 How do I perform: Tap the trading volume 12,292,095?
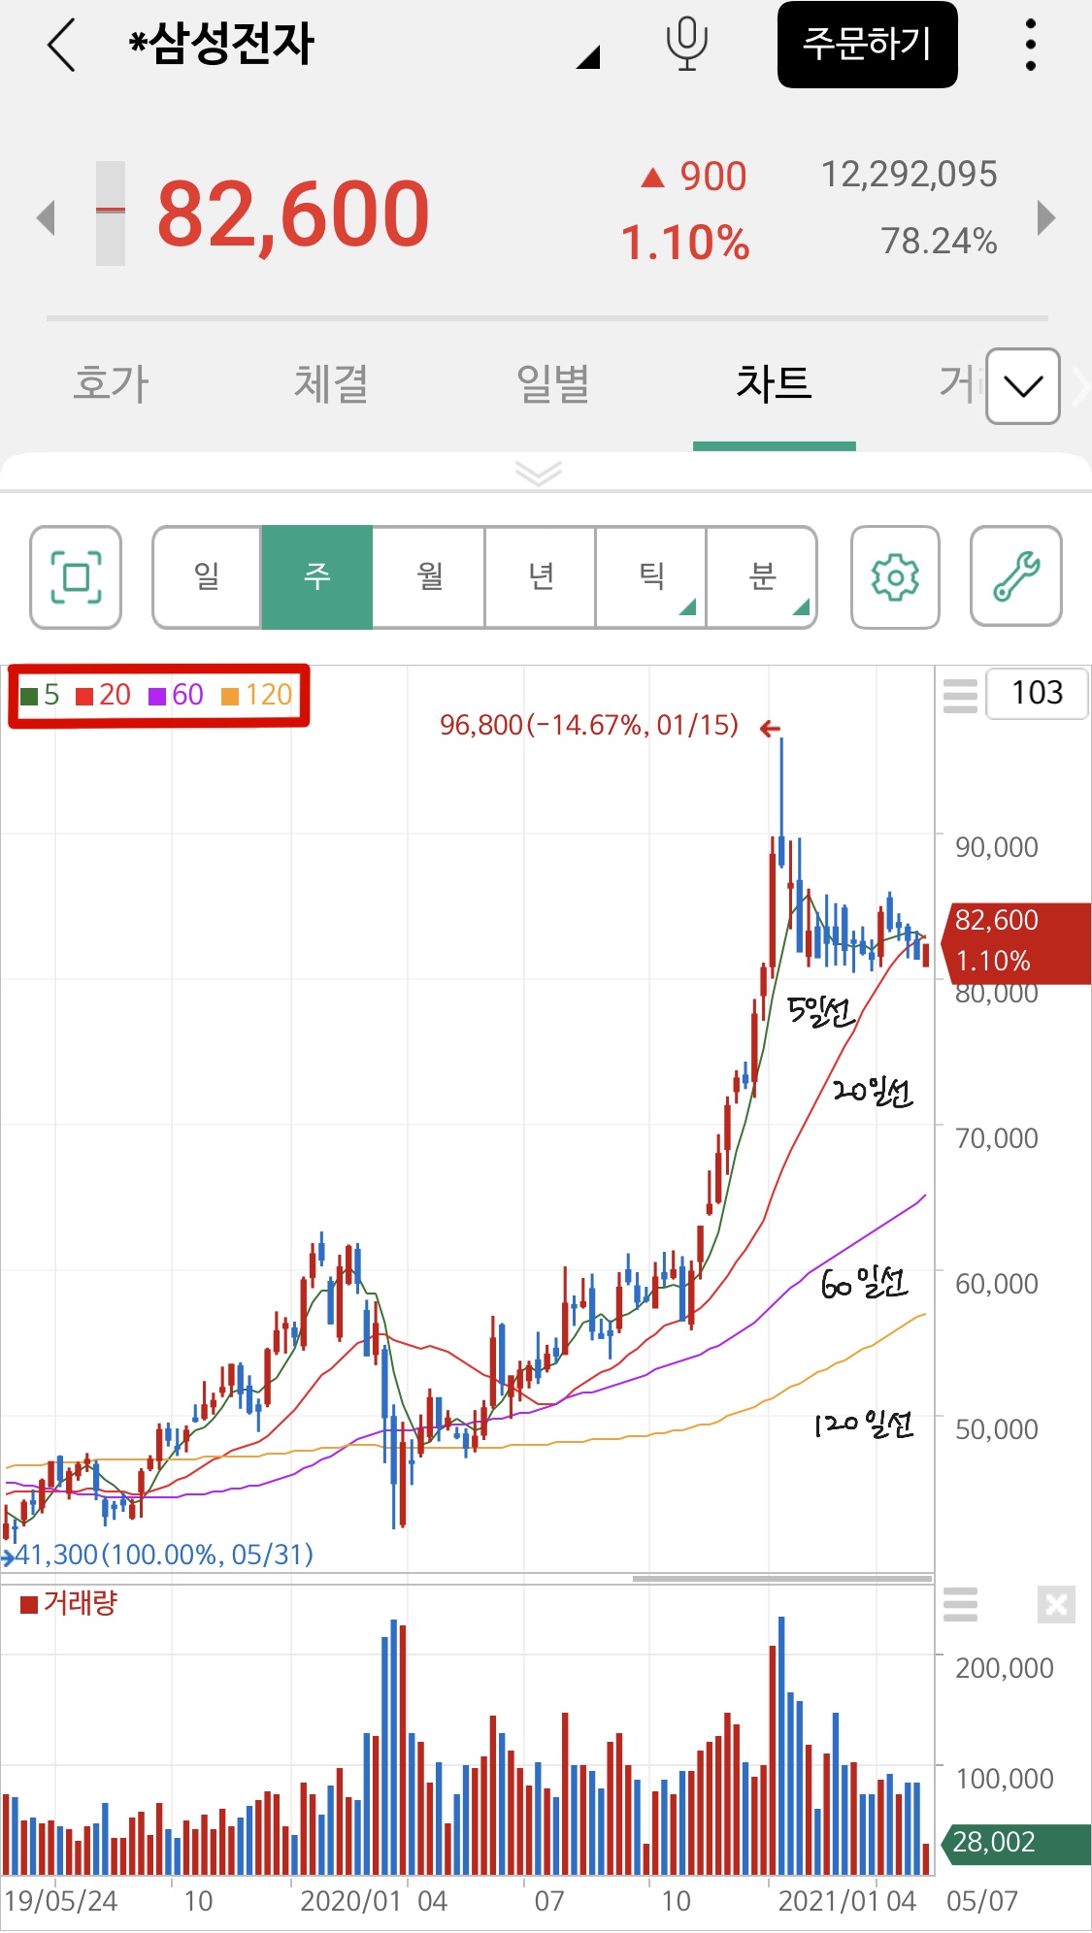point(910,175)
